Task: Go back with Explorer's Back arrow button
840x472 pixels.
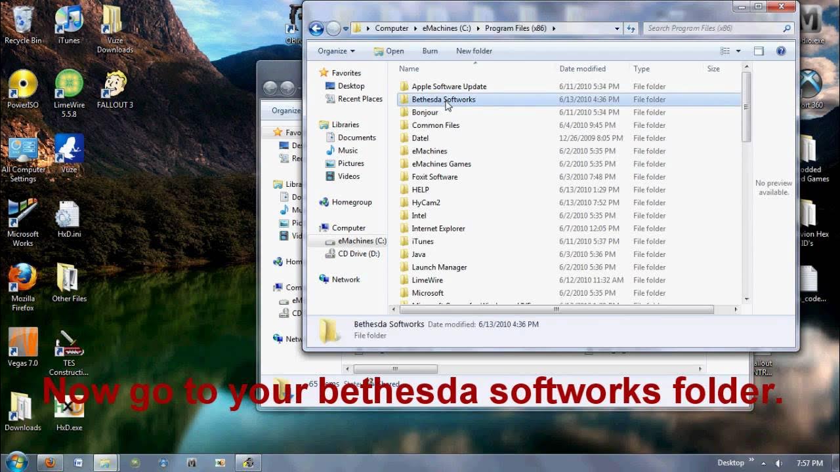Action: [x=316, y=28]
